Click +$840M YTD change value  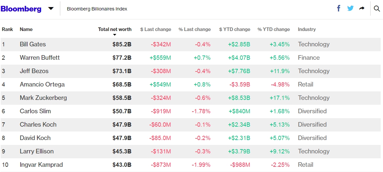tap(239, 111)
